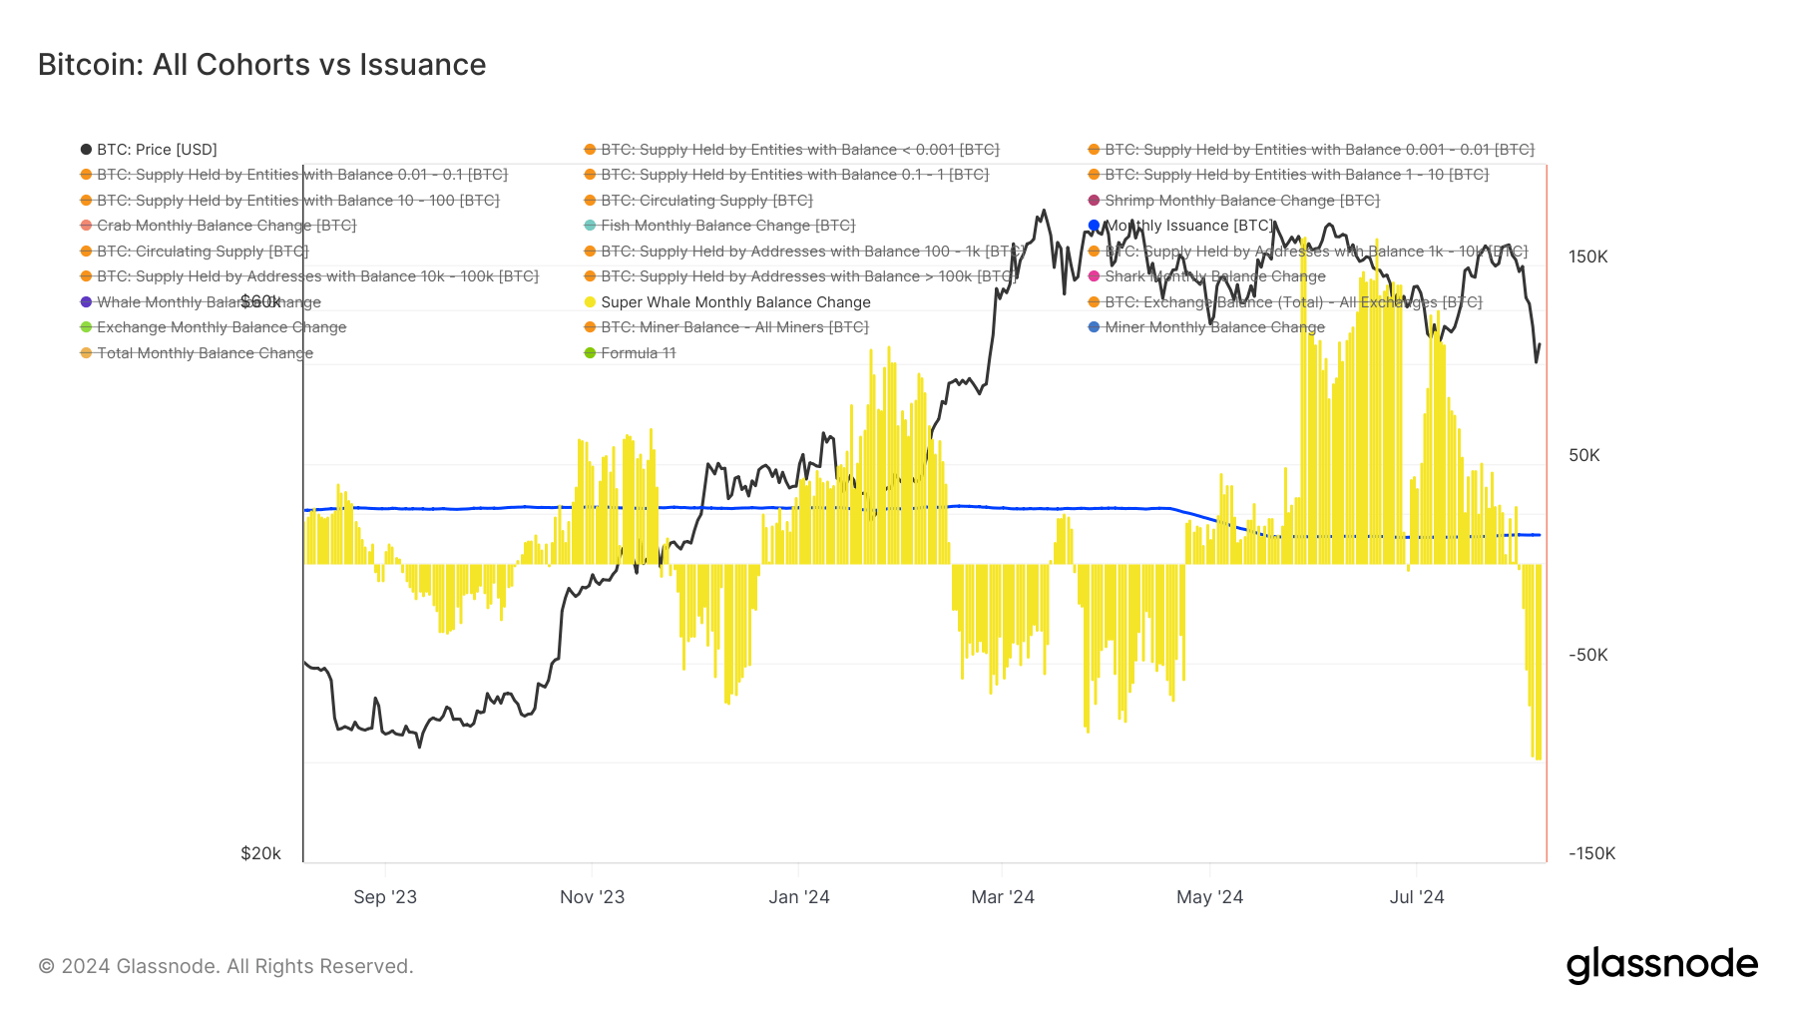Viewport: 1796px width, 1011px height.
Task: Click the yellow dot beside Super Whale
Action: coord(590,302)
